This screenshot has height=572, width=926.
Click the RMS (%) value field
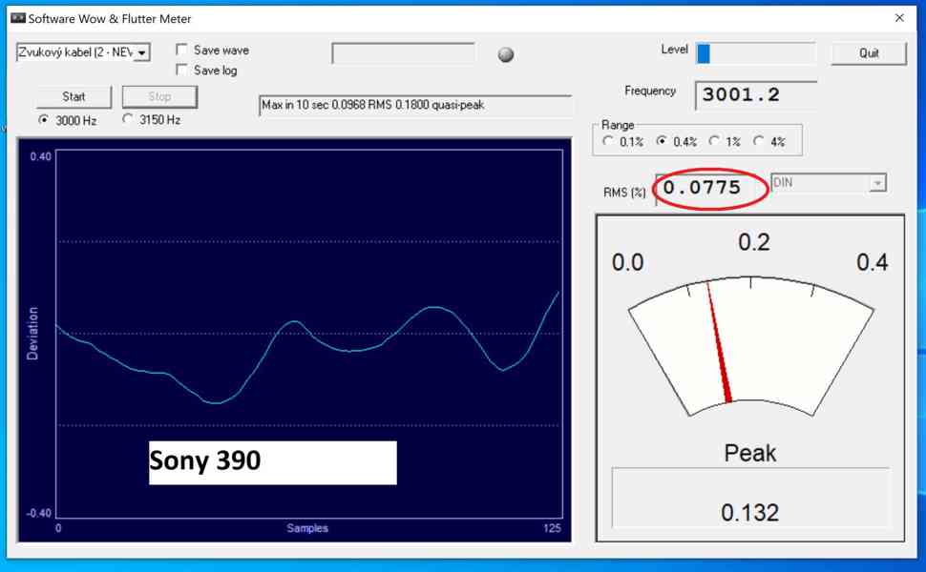[x=710, y=189]
